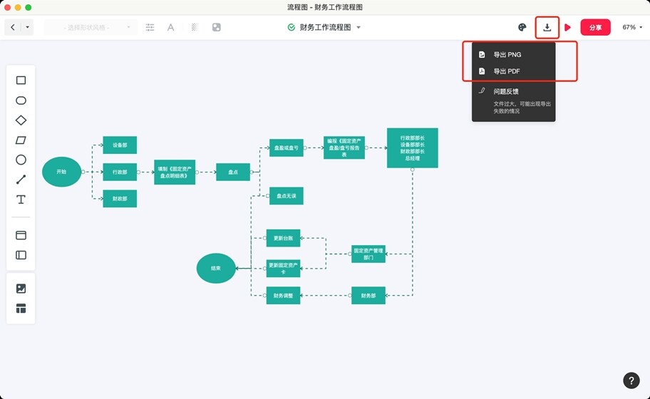Viewport: 650px width, 399px height.
Task: Open the templates layout icon
Action: click(21, 309)
